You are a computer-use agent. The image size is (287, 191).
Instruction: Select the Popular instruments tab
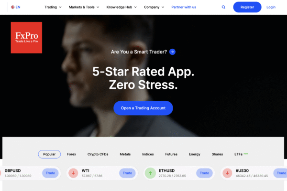coord(49,154)
